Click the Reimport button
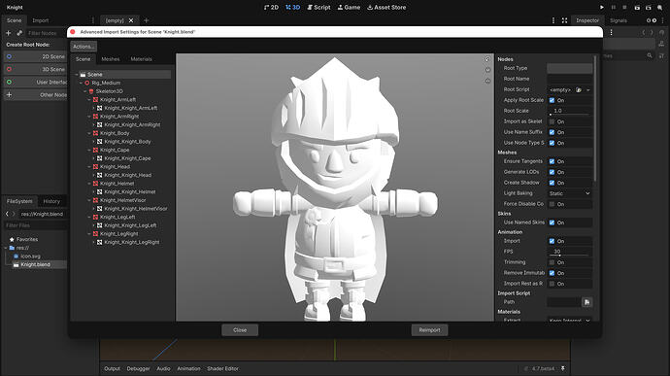 (429, 329)
